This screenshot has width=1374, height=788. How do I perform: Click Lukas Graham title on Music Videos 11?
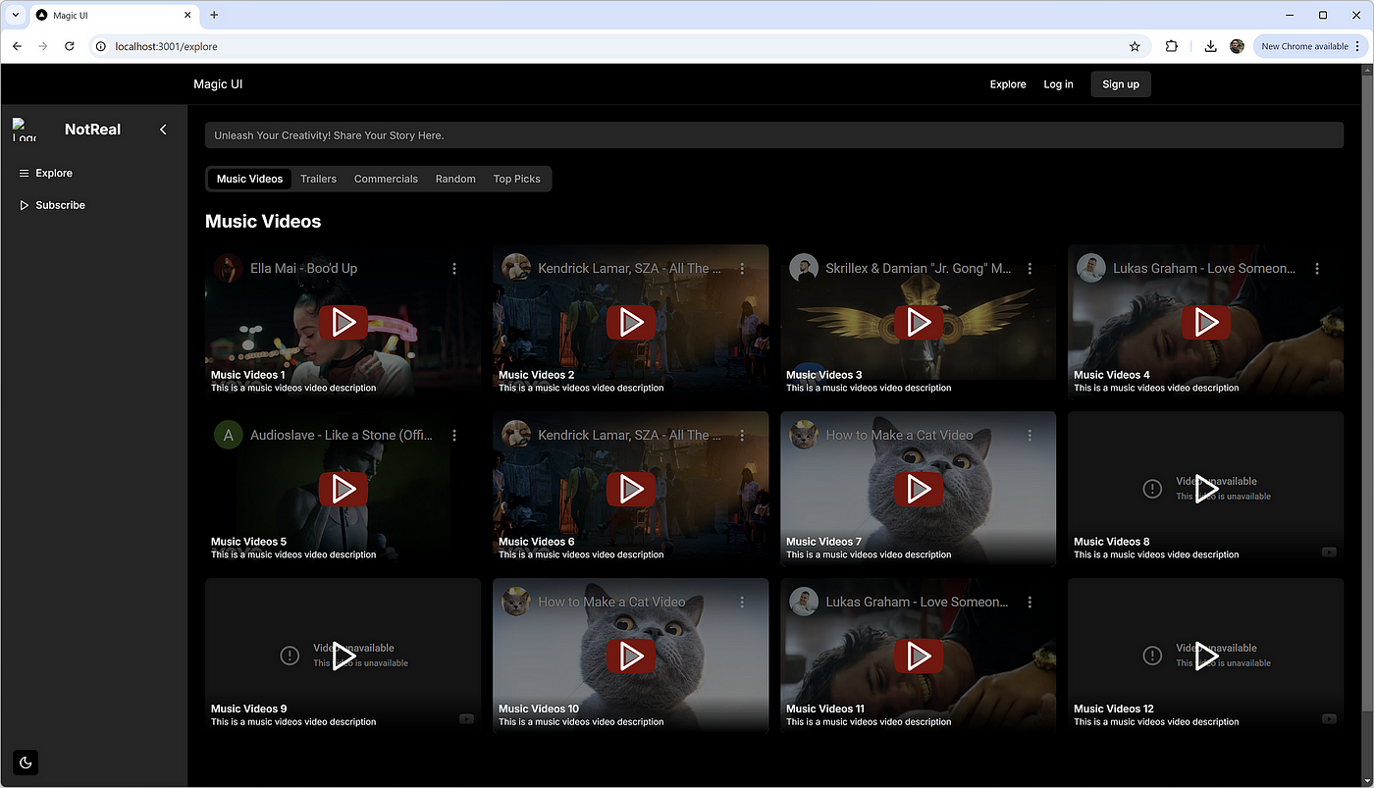tap(917, 602)
